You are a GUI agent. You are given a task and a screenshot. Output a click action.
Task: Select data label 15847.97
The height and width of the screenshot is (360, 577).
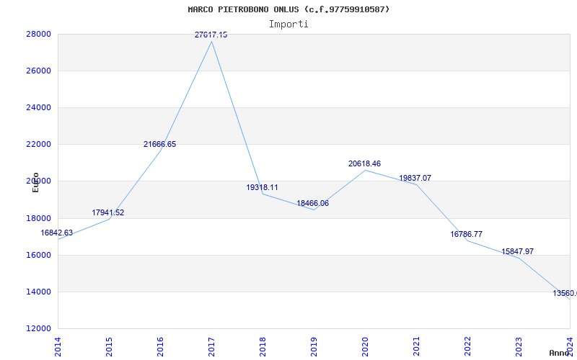[517, 251]
